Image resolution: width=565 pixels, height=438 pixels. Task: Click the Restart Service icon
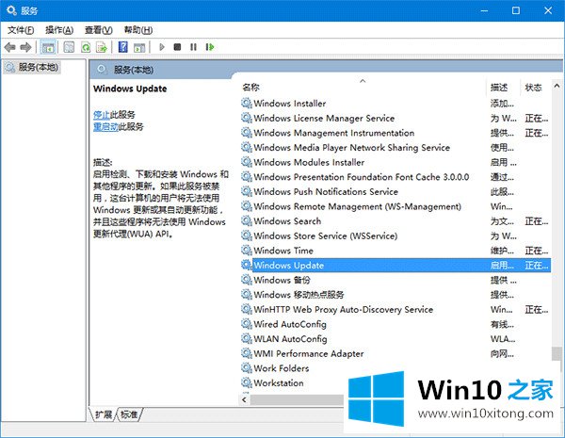[210, 47]
